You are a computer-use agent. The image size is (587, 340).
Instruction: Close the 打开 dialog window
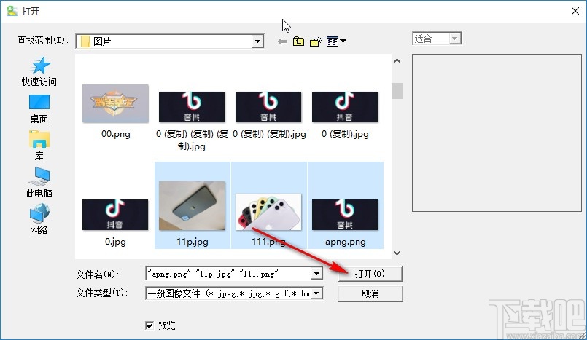click(x=575, y=11)
